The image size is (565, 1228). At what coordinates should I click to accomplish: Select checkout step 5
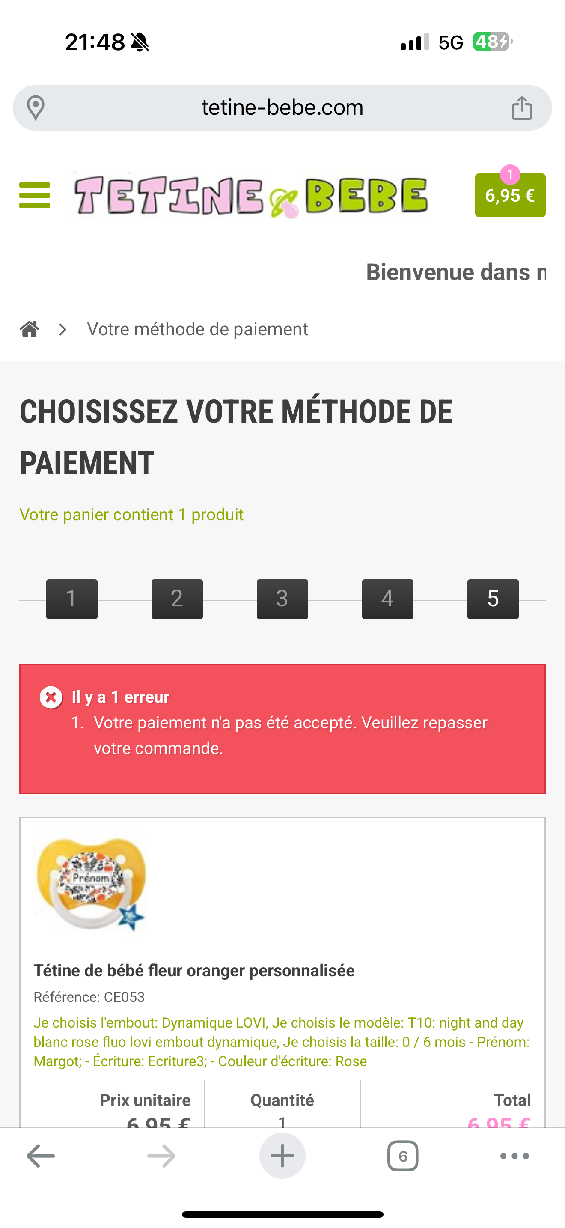[x=493, y=599]
